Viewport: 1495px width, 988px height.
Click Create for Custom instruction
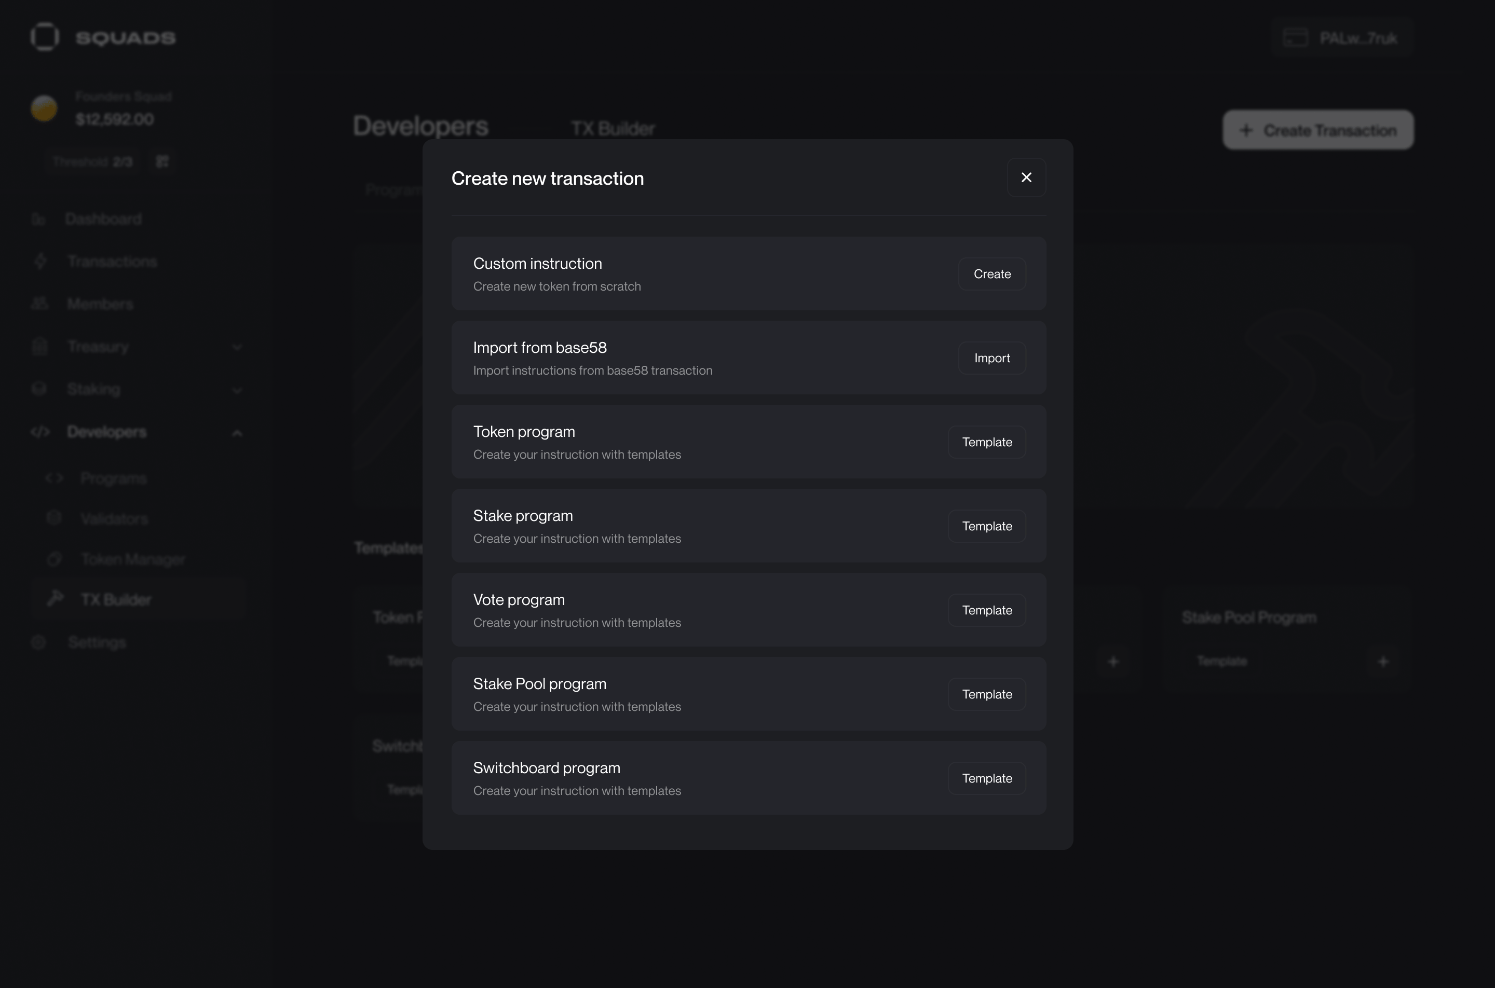(x=992, y=274)
